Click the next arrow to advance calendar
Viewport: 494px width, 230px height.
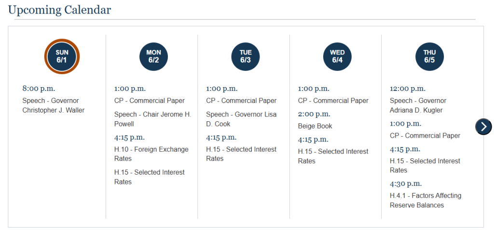tap(483, 127)
